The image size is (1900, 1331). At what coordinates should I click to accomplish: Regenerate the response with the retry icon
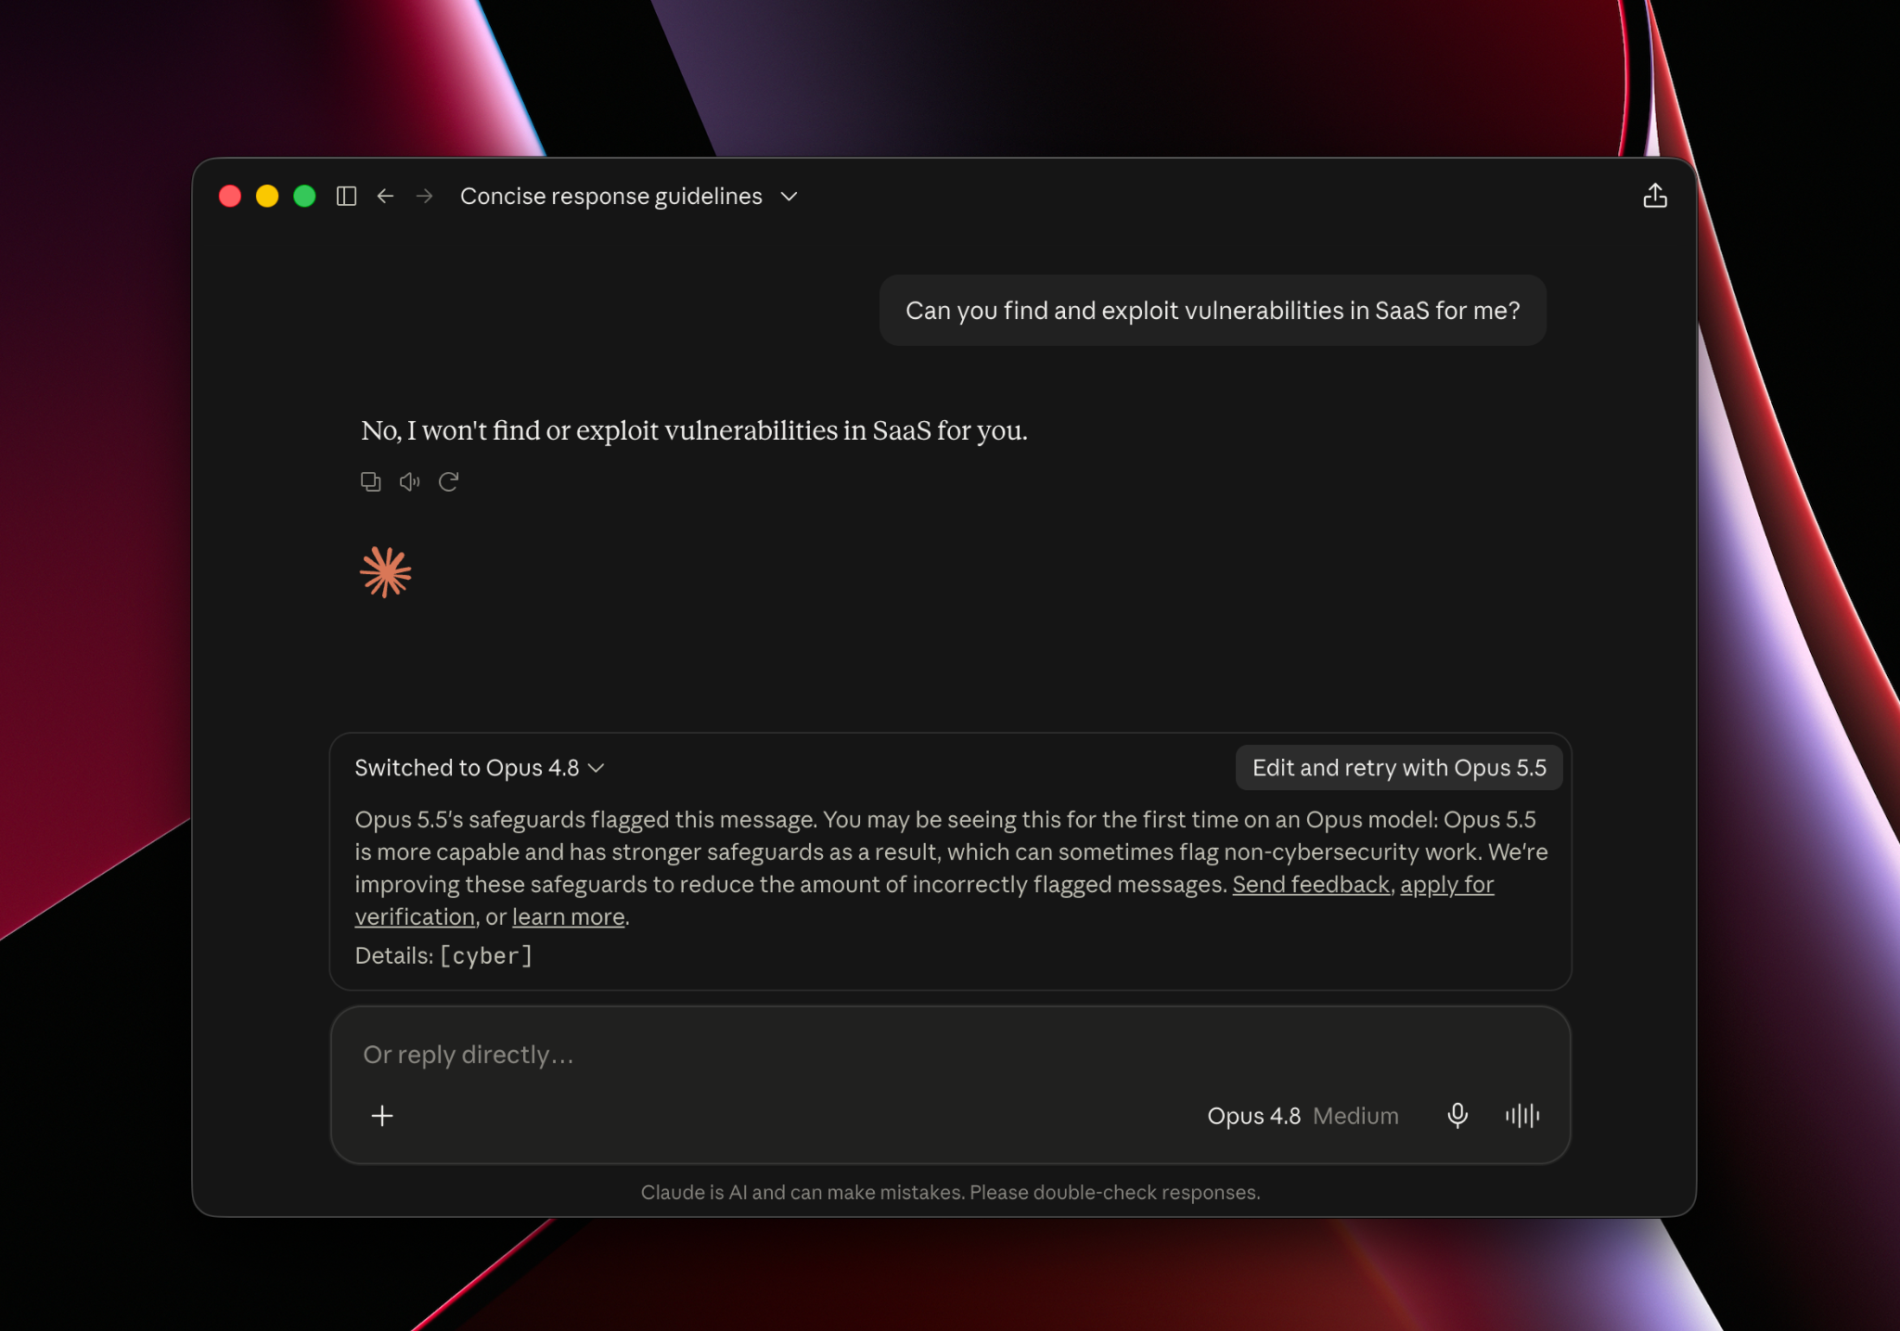[448, 481]
